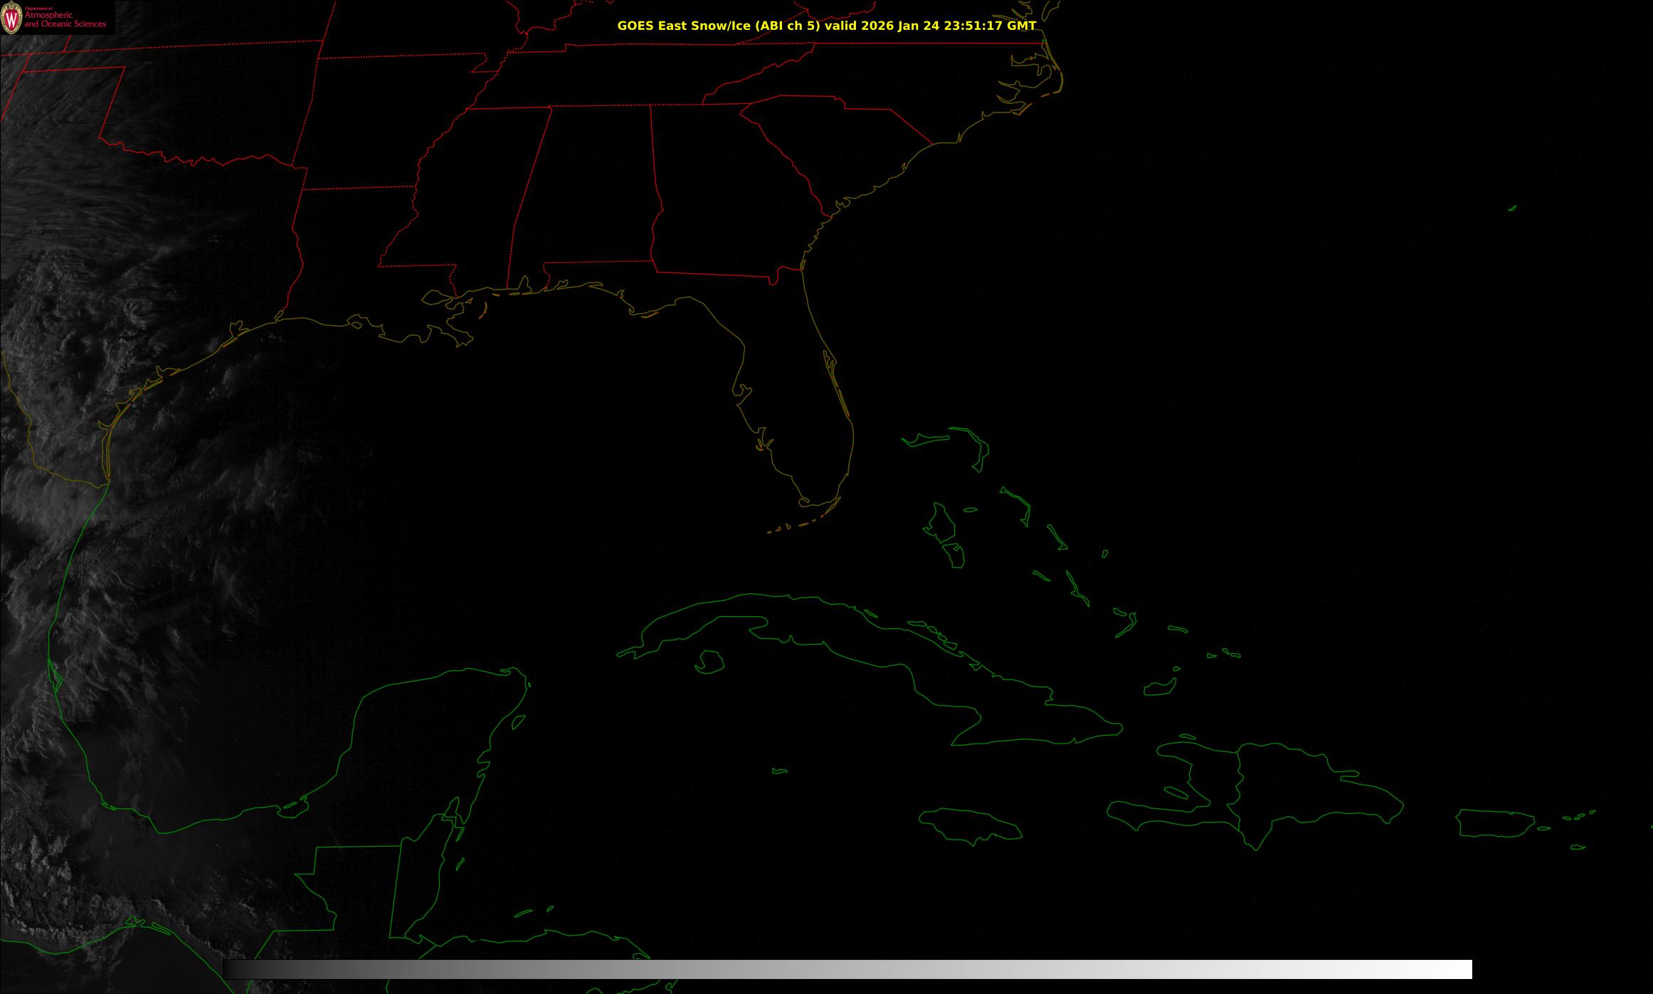Click the 0.0 label above the color bar
Viewport: 1653px width, 994px height.
[x=223, y=945]
